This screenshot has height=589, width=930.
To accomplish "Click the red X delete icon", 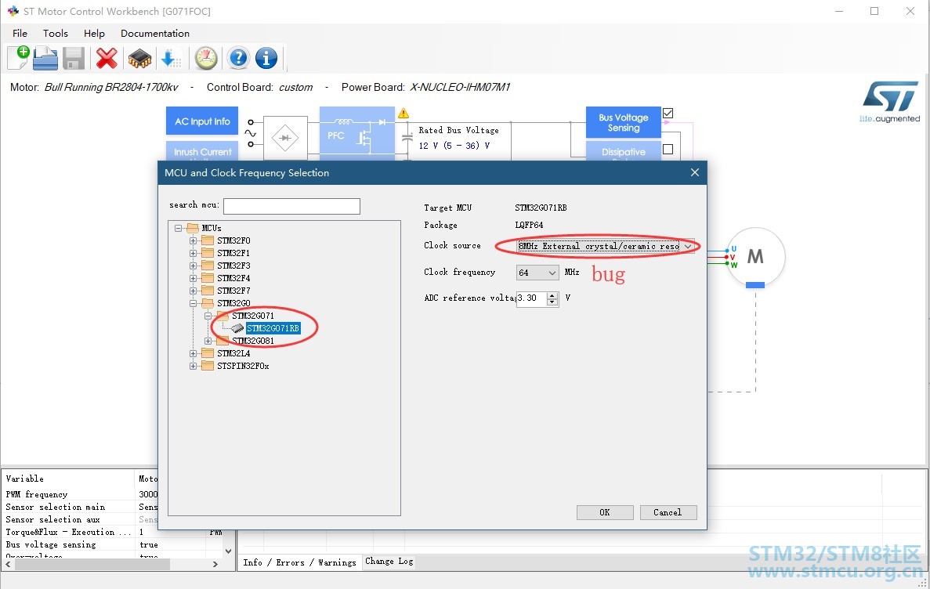I will [107, 58].
